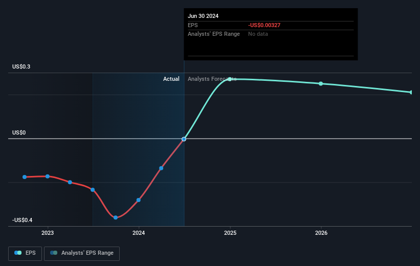Toggle the EPS legend series

click(x=25, y=253)
